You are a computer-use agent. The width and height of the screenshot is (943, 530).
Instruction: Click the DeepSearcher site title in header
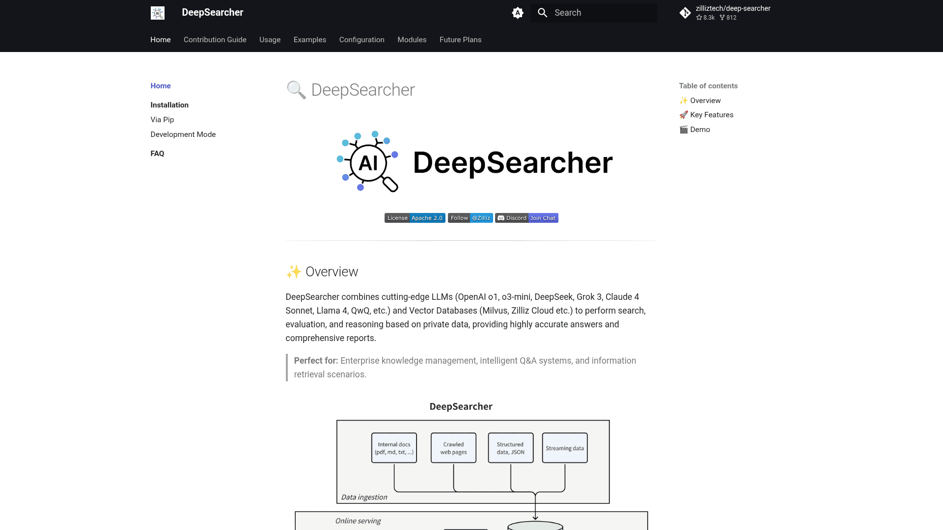click(x=213, y=13)
